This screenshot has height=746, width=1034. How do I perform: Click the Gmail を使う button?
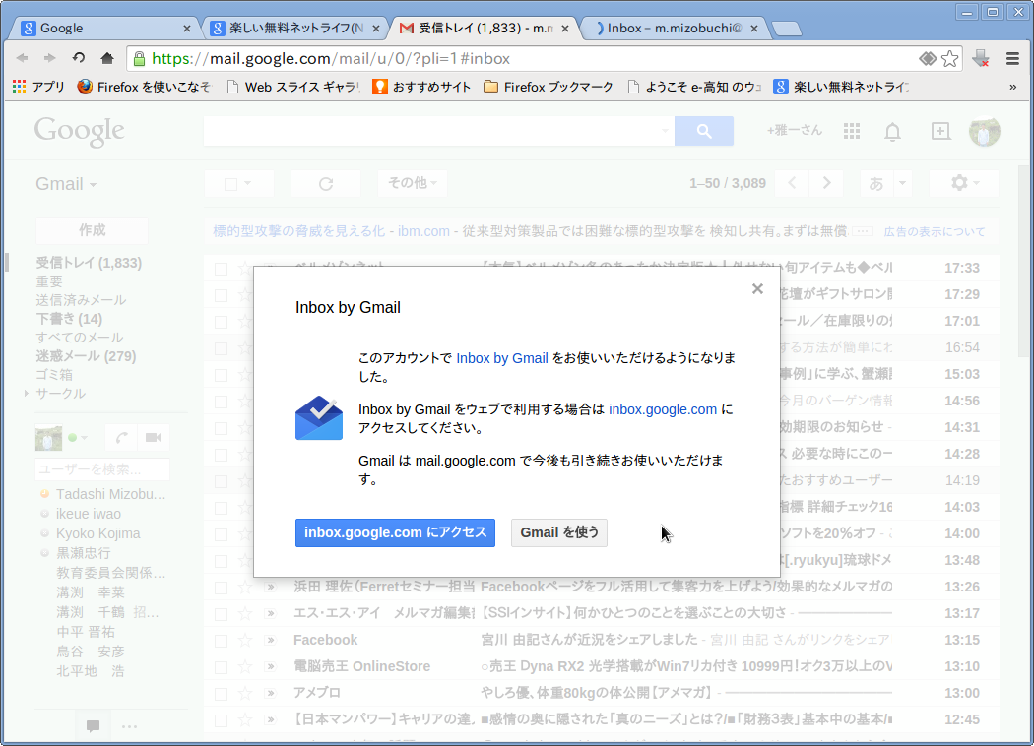click(x=559, y=532)
